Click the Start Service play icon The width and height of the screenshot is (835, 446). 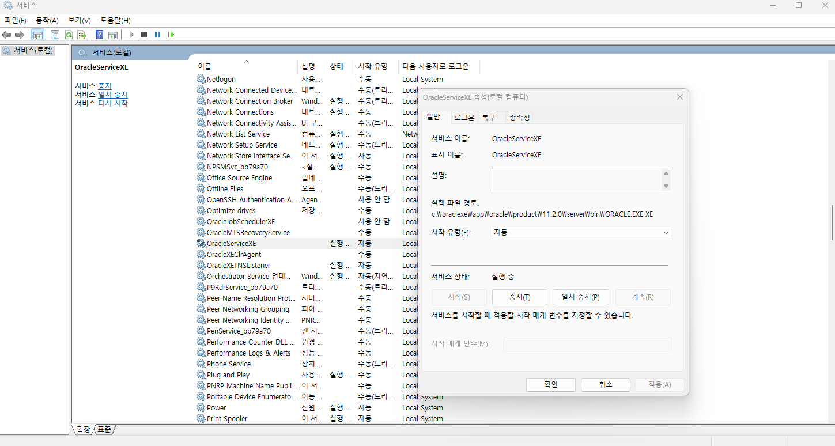tap(131, 35)
